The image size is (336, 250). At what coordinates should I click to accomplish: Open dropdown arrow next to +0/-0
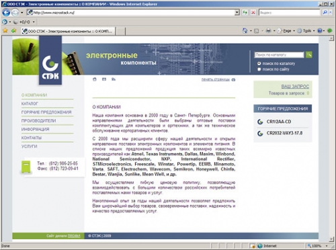[34, 22]
